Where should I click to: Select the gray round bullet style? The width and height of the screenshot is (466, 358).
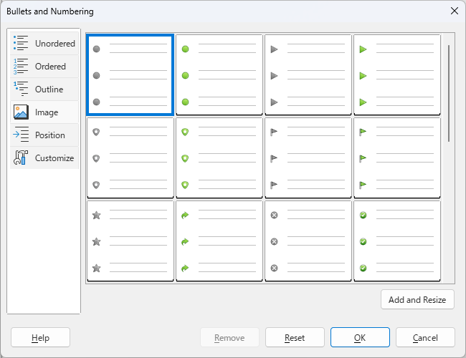tap(130, 74)
